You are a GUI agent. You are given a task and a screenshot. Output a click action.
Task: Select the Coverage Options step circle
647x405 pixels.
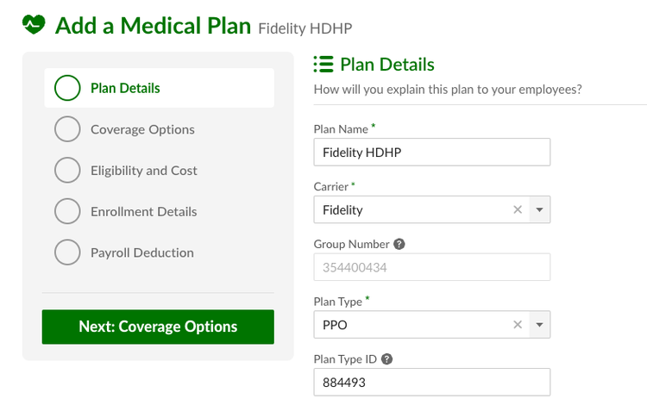(67, 129)
